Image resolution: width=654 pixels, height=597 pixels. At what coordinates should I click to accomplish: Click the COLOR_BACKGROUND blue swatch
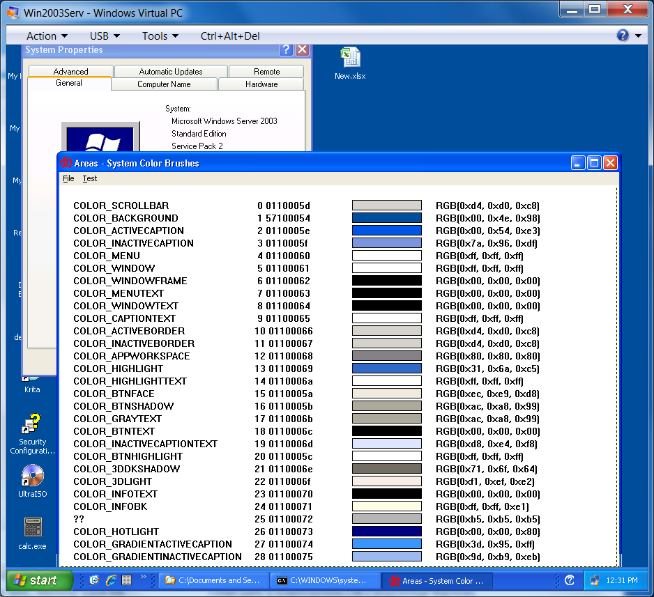click(x=387, y=217)
